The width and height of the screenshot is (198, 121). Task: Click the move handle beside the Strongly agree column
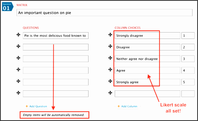(x=111, y=81)
